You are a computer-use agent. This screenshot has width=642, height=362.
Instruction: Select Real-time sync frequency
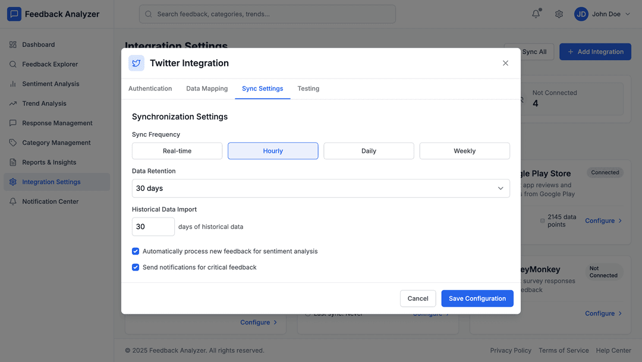pos(177,151)
